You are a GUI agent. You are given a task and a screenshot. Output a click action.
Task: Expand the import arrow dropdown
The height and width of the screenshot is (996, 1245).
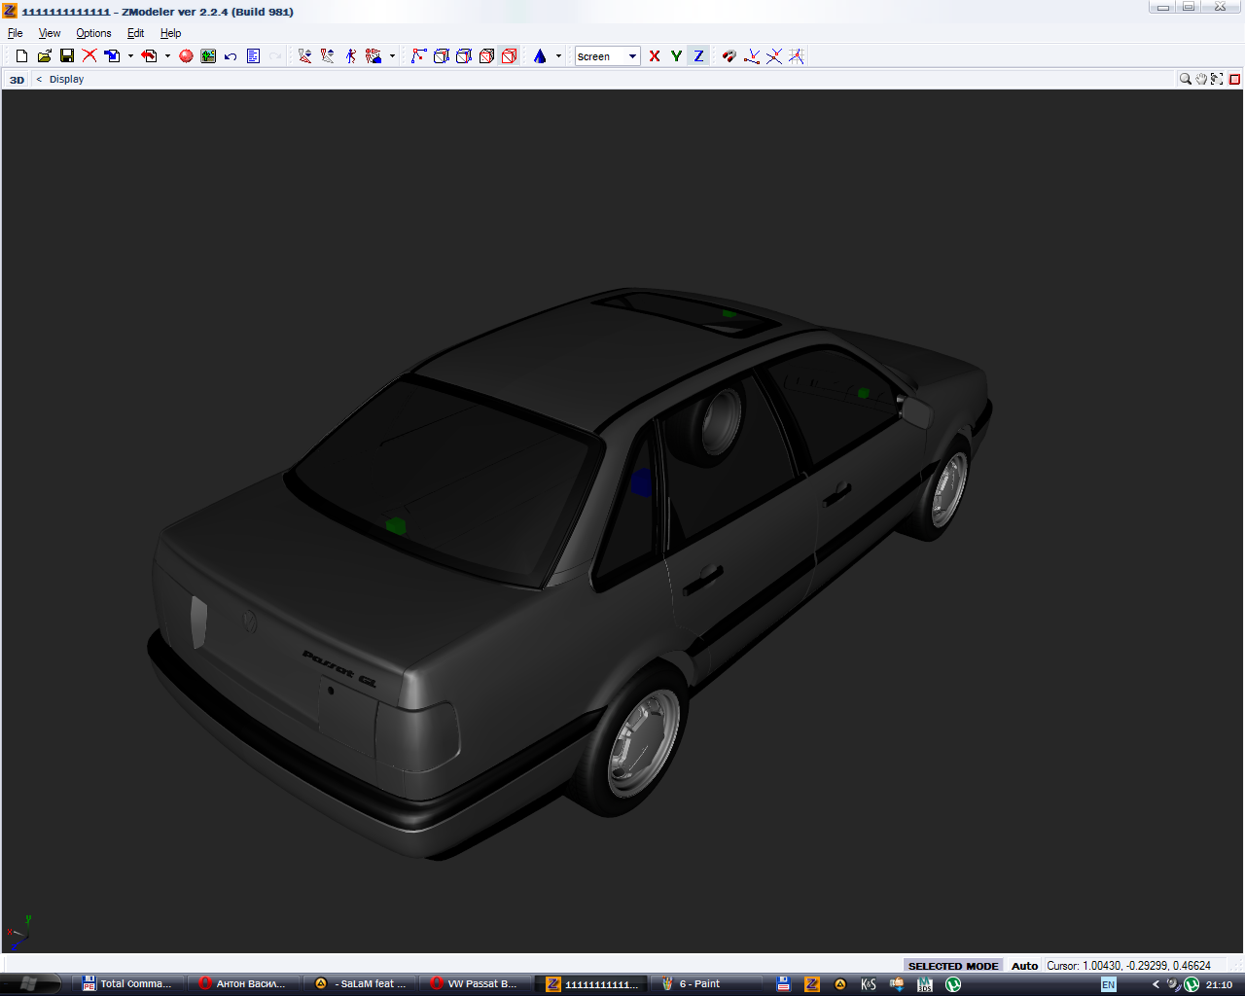[x=130, y=56]
